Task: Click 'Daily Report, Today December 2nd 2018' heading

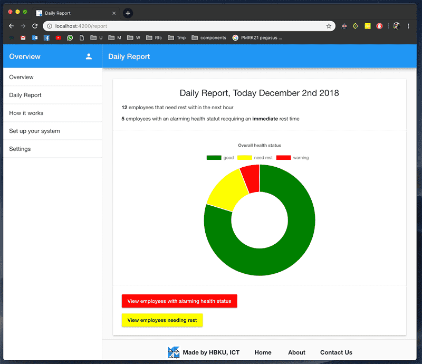Action: [x=259, y=93]
